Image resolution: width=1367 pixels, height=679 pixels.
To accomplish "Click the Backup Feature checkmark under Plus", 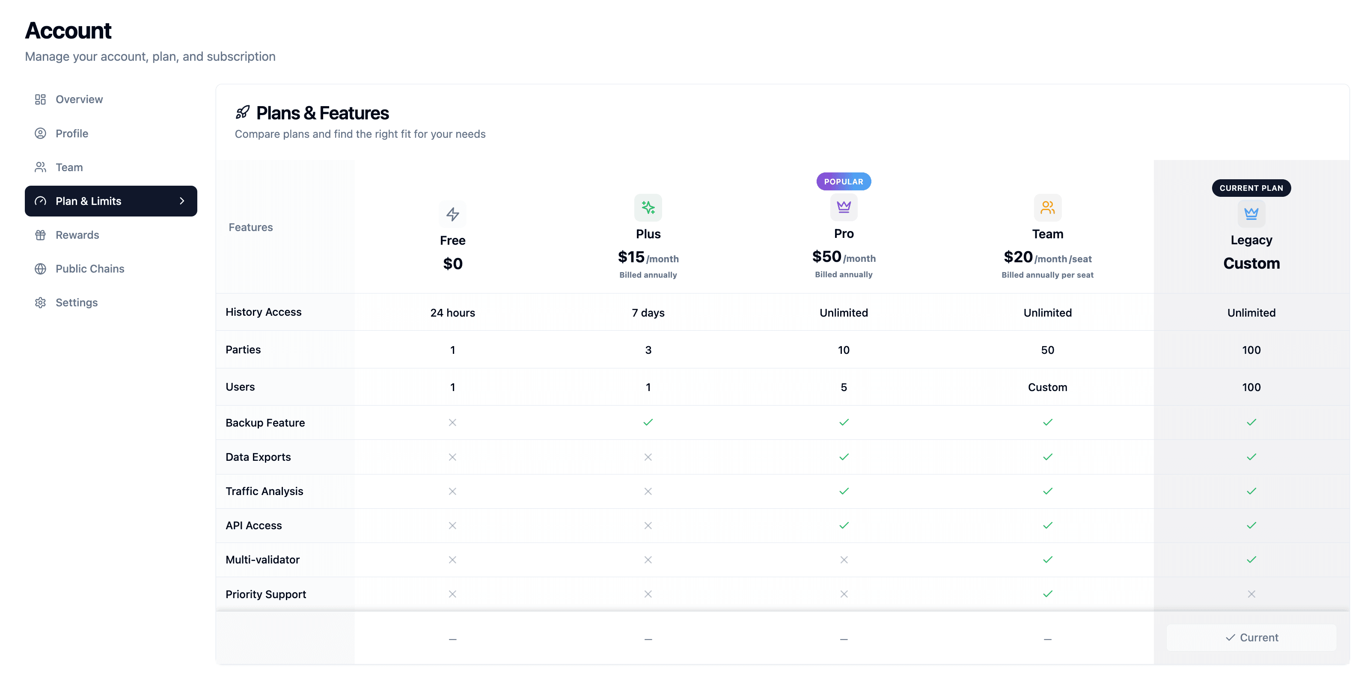I will (648, 422).
